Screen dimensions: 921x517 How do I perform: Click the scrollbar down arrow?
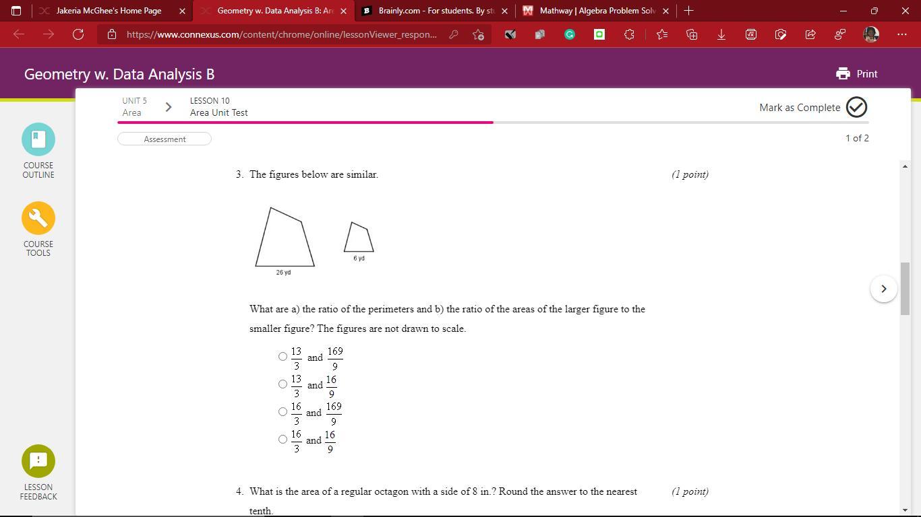point(905,510)
